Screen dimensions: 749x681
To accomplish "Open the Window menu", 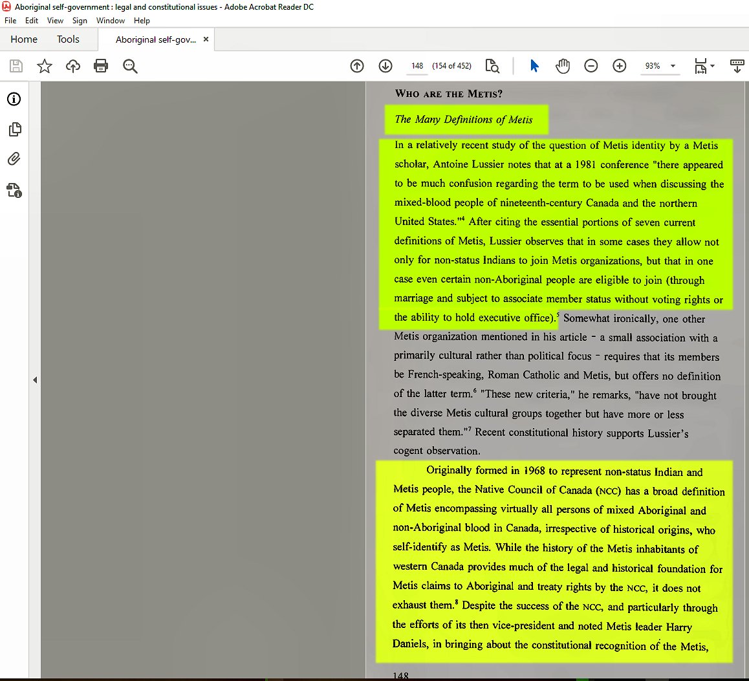I will click(x=111, y=21).
